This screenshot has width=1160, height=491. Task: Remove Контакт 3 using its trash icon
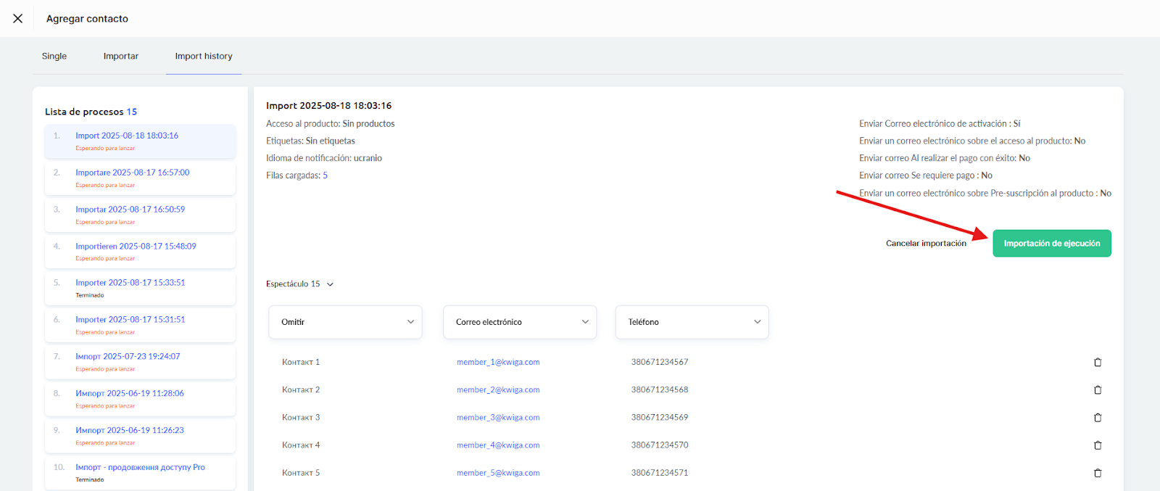(x=1098, y=418)
